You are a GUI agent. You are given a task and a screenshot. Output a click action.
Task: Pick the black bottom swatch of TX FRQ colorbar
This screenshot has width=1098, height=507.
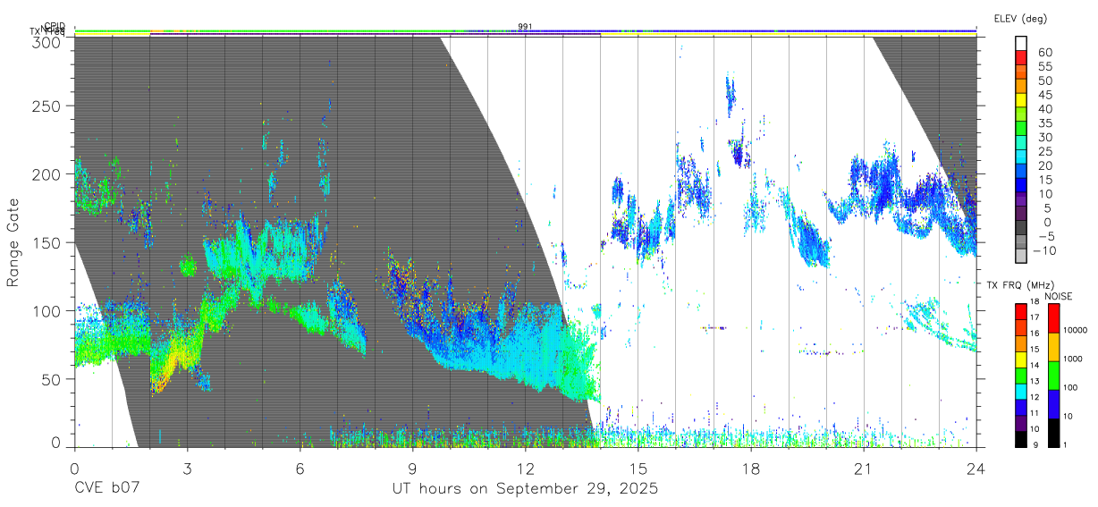(1020, 438)
